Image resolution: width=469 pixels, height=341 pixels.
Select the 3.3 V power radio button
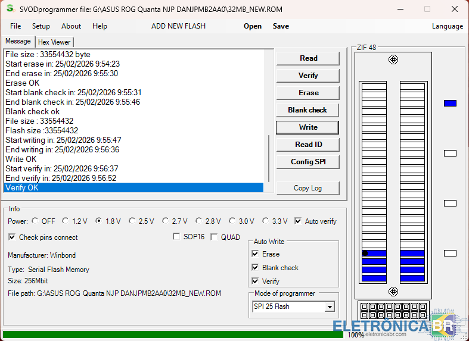coord(266,221)
